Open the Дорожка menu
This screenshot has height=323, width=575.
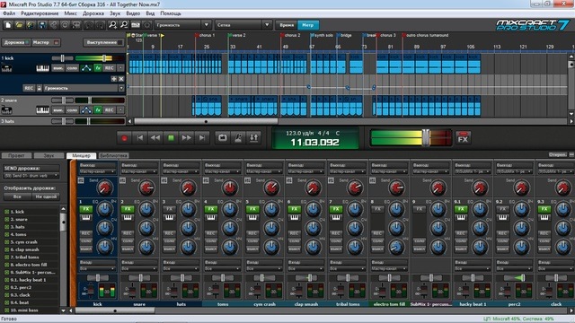[93, 13]
